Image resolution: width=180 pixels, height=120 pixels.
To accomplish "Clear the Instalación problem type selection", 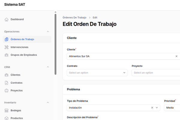I will (x=152, y=108).
